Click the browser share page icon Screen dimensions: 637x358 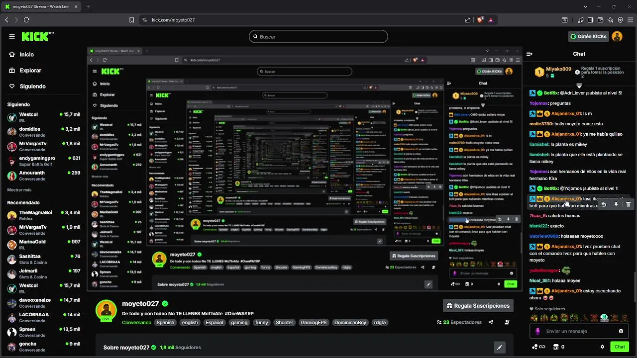tap(468, 20)
